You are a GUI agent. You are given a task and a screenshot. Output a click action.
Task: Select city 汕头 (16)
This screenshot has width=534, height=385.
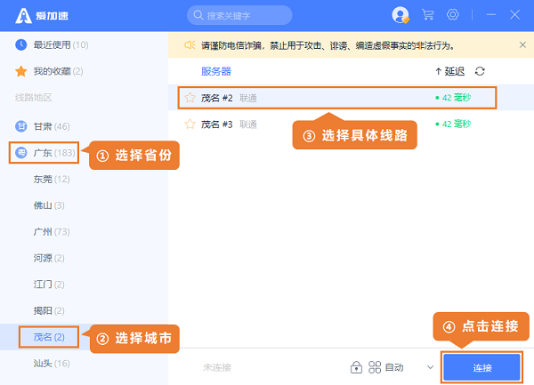coord(52,364)
